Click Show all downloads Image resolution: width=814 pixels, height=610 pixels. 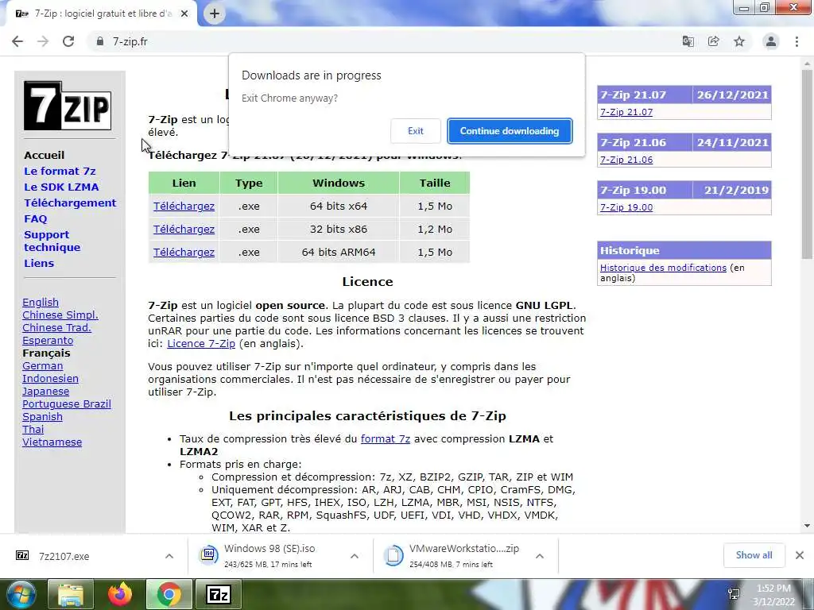[754, 555]
